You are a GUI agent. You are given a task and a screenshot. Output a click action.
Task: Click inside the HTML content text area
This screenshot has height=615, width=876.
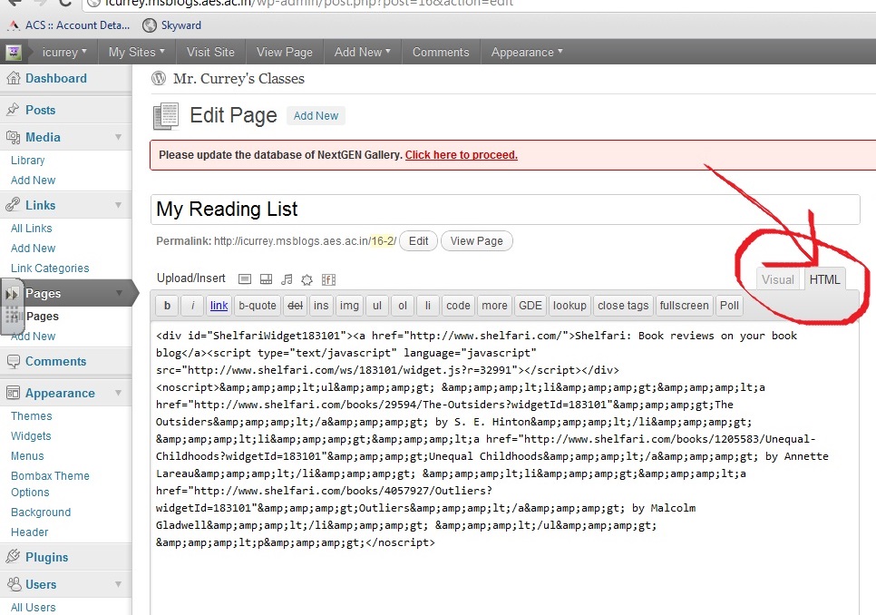coord(504,468)
